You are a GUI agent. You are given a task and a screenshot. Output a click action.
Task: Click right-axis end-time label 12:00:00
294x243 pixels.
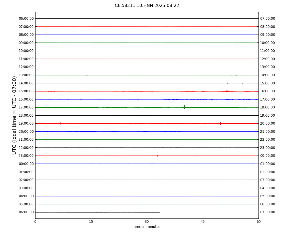268,59
